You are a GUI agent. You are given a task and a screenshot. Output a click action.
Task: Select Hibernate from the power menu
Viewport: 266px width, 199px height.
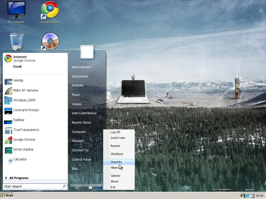pos(119,168)
